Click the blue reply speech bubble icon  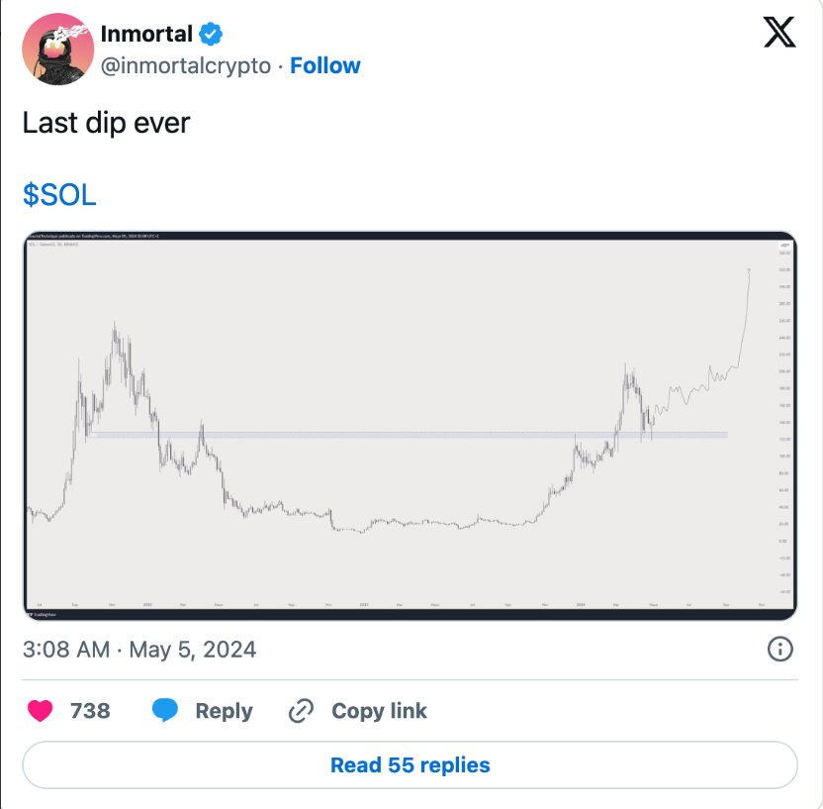(x=165, y=711)
